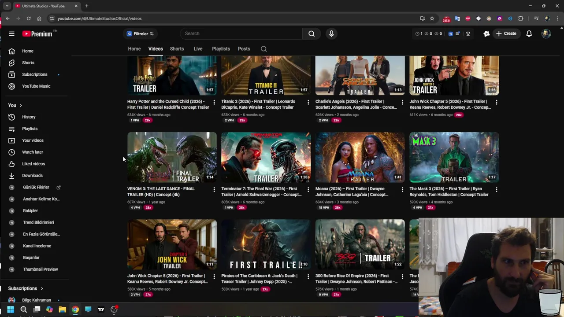Open Charlie's Angels (2026) video title
564x317 pixels.
[356, 104]
